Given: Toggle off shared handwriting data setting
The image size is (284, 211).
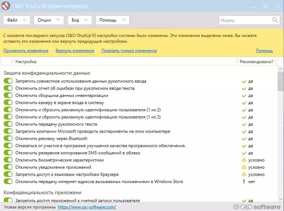Looking at the screenshot, I should click(x=8, y=81).
